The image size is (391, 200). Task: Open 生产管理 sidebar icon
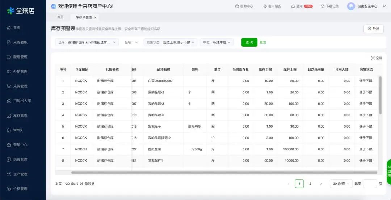[x=9, y=174]
